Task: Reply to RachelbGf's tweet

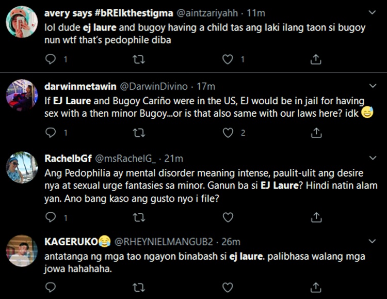Action: [x=51, y=217]
